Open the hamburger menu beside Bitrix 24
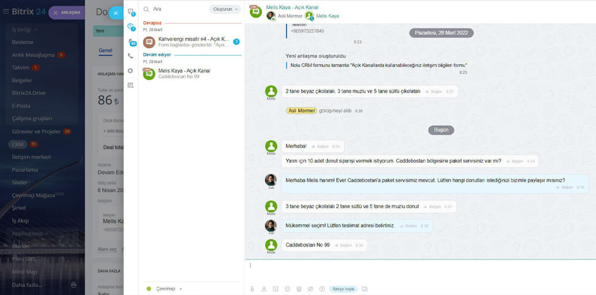 [6, 11]
